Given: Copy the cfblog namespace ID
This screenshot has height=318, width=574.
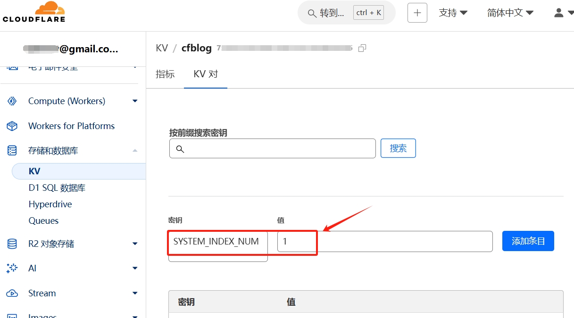Looking at the screenshot, I should pyautogui.click(x=362, y=48).
